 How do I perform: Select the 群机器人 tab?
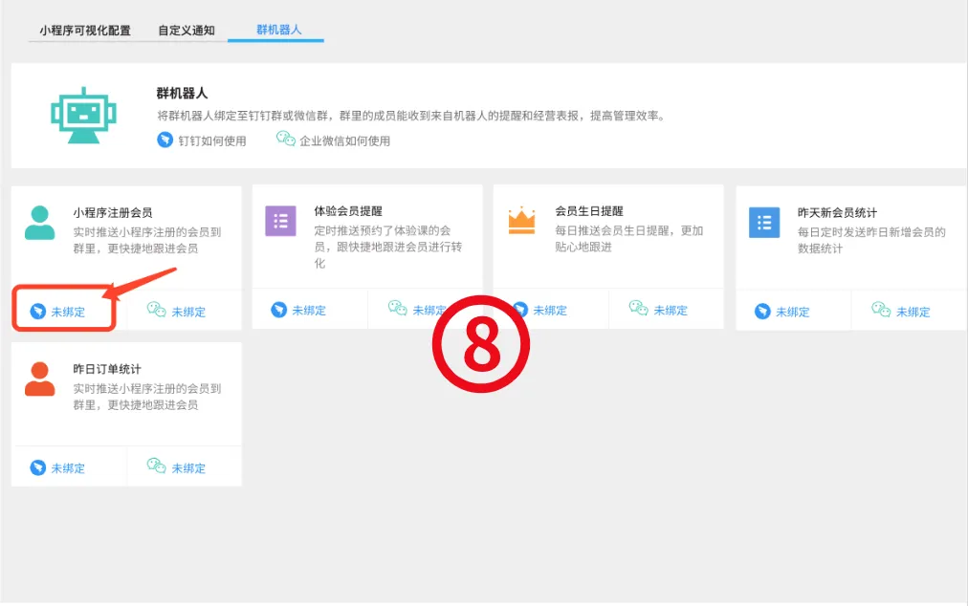278,30
